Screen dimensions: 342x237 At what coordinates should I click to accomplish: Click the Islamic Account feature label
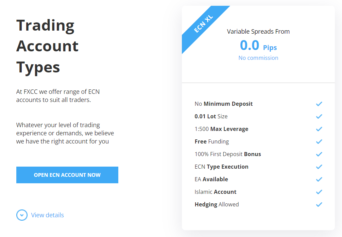click(x=216, y=192)
